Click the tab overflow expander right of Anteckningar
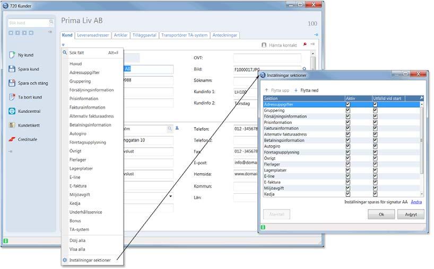434x269 pixels. (x=316, y=35)
